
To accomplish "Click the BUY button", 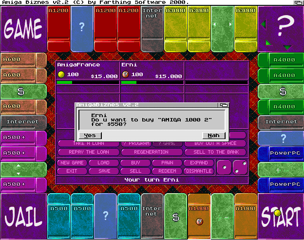I will 135,163.
